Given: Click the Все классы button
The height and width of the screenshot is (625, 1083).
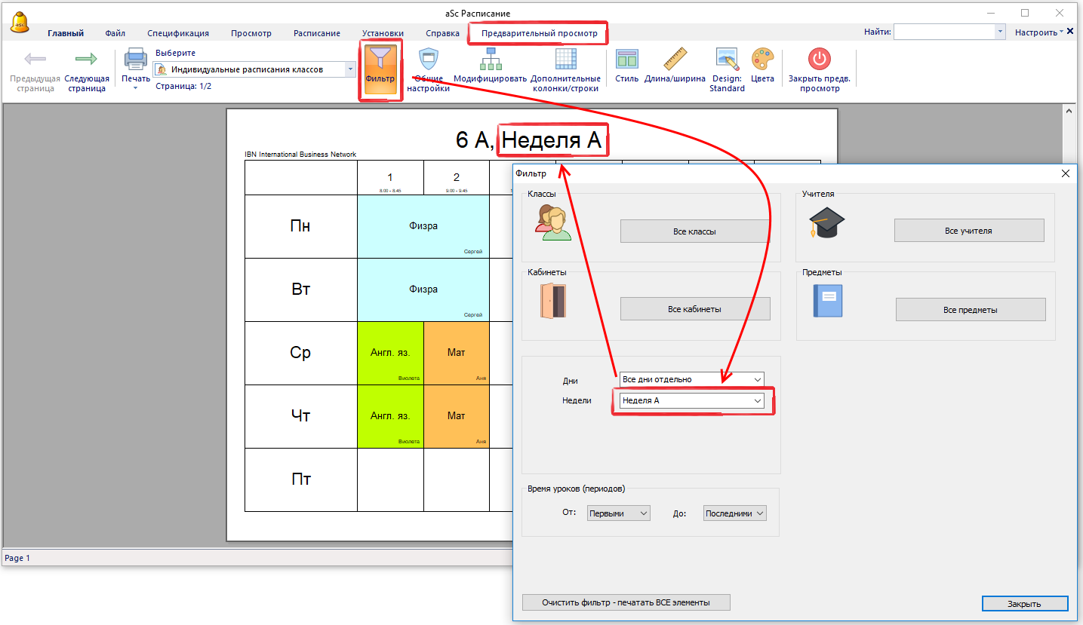Looking at the screenshot, I should [694, 231].
